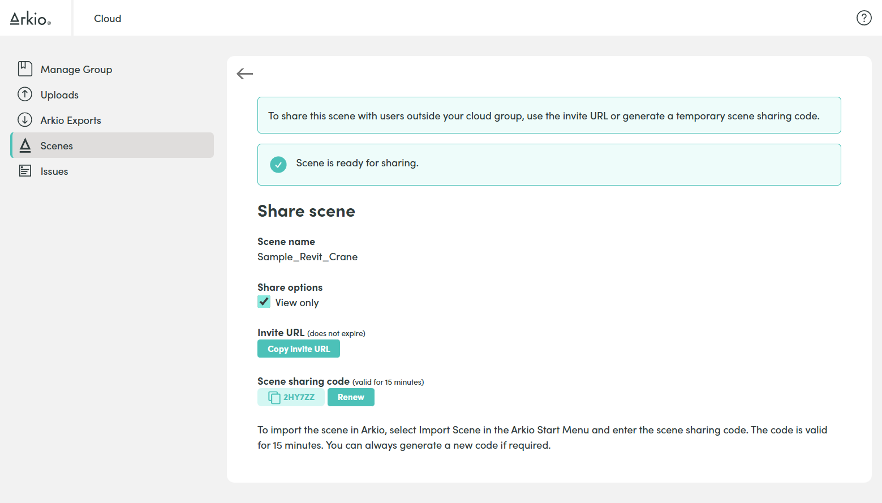Open the Issues section
This screenshot has width=882, height=503.
(x=112, y=171)
